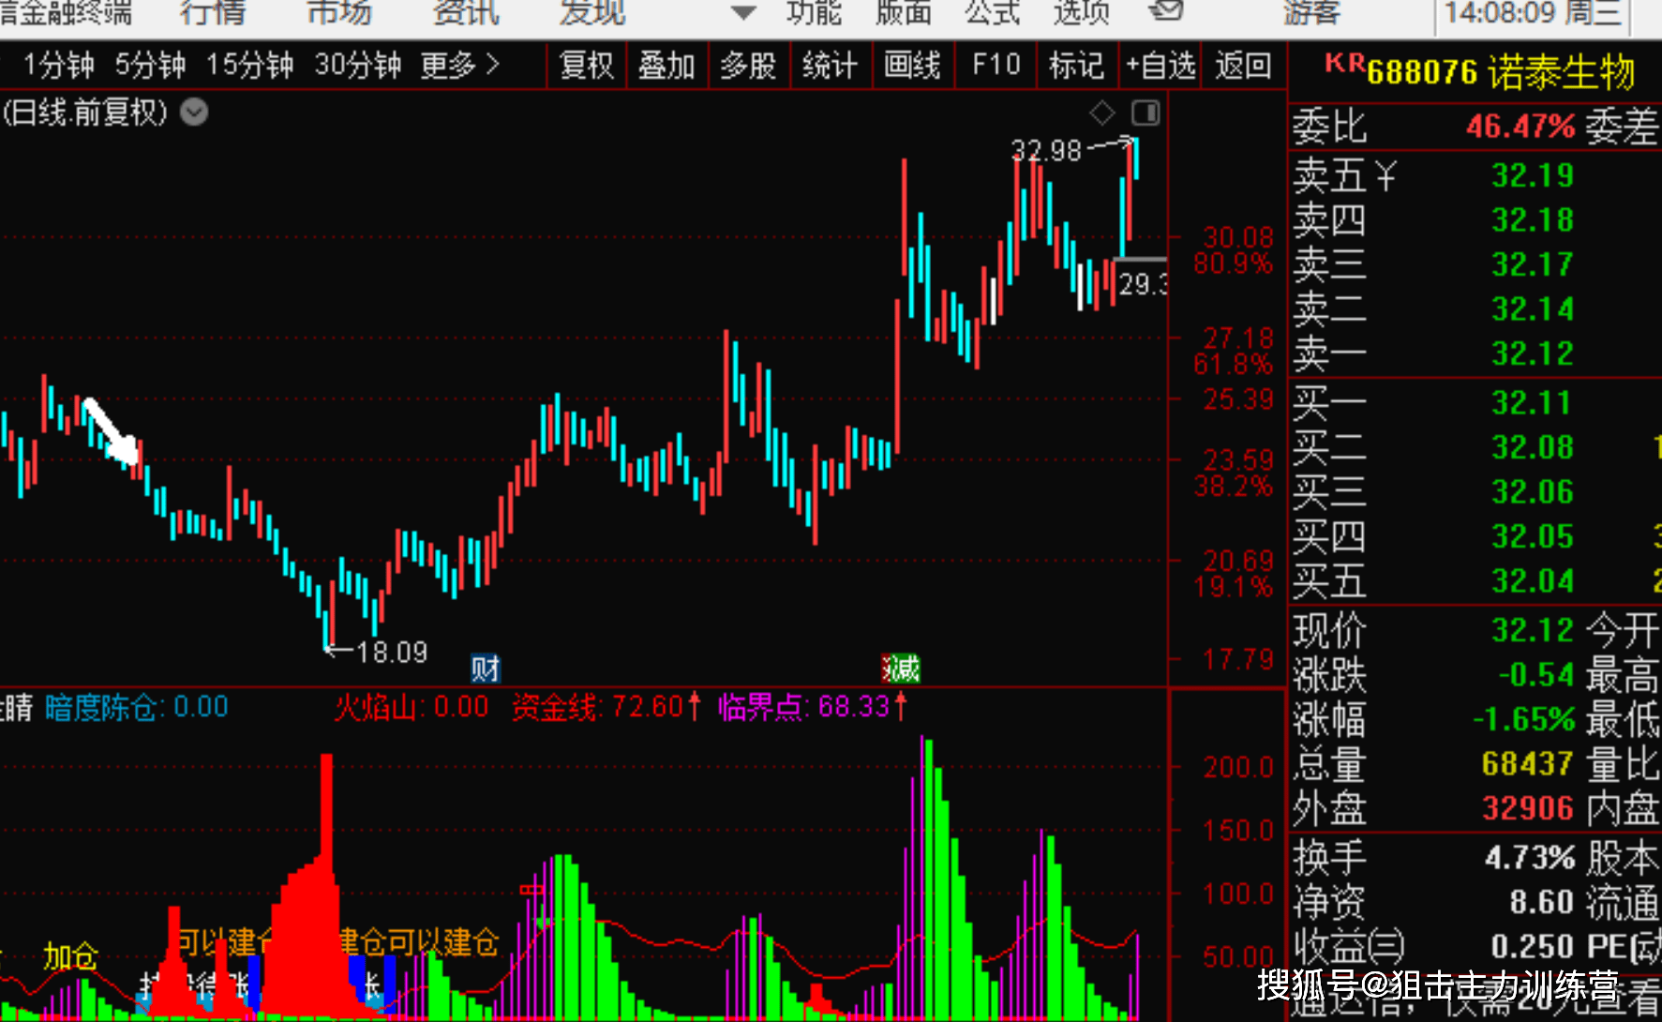Click the 卖一 price 32.12
The width and height of the screenshot is (1662, 1022).
[x=1533, y=353]
